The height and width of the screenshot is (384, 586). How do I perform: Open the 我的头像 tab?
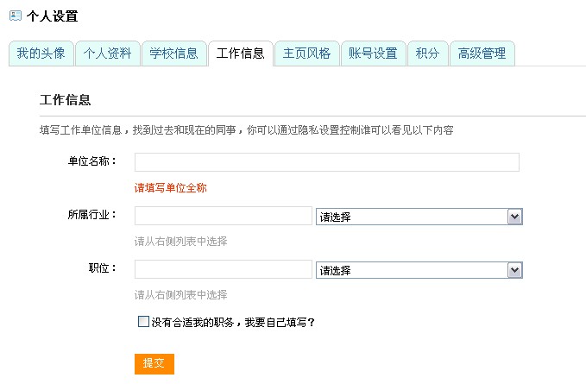(x=41, y=54)
